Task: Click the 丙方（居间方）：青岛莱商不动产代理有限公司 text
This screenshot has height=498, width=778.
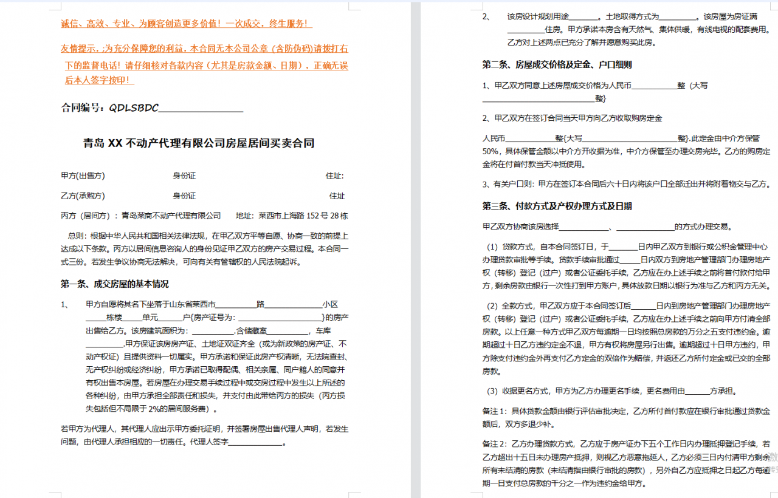Action: pyautogui.click(x=141, y=216)
